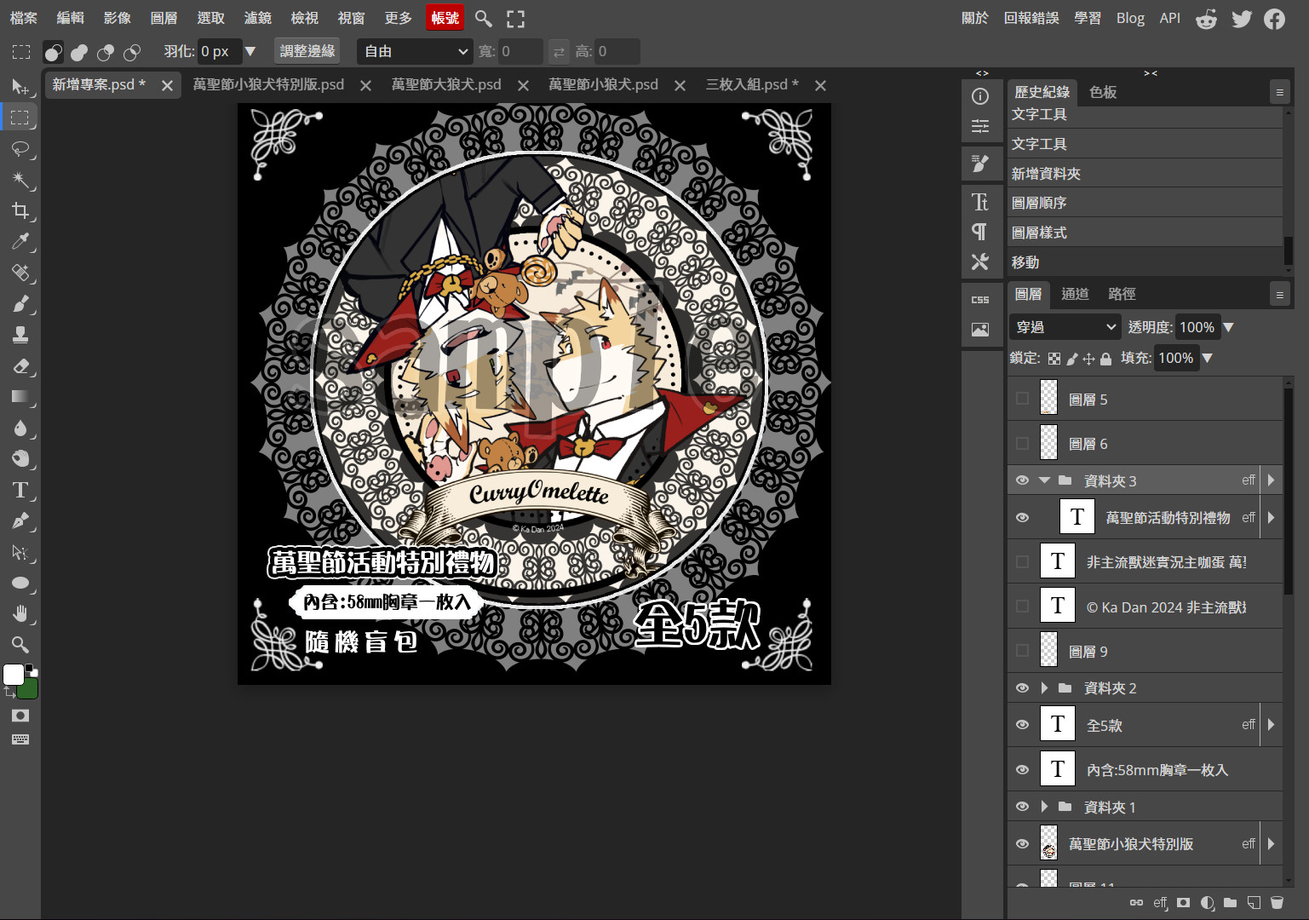Open 填充 fill slider arrow
The image size is (1309, 920).
point(1207,358)
